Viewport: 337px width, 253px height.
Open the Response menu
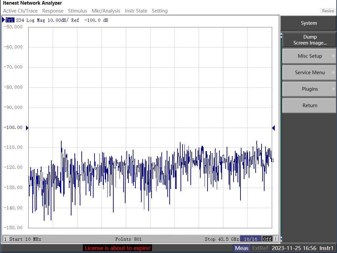pyautogui.click(x=53, y=11)
